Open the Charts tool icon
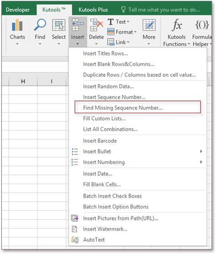The height and width of the screenshot is (254, 216). pos(17,25)
